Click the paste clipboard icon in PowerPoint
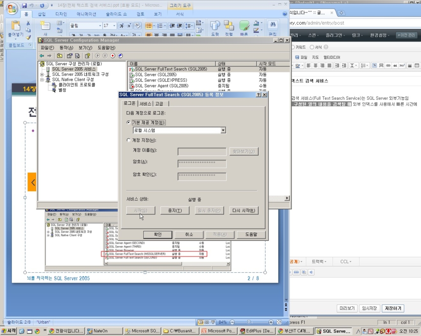 [16, 26]
